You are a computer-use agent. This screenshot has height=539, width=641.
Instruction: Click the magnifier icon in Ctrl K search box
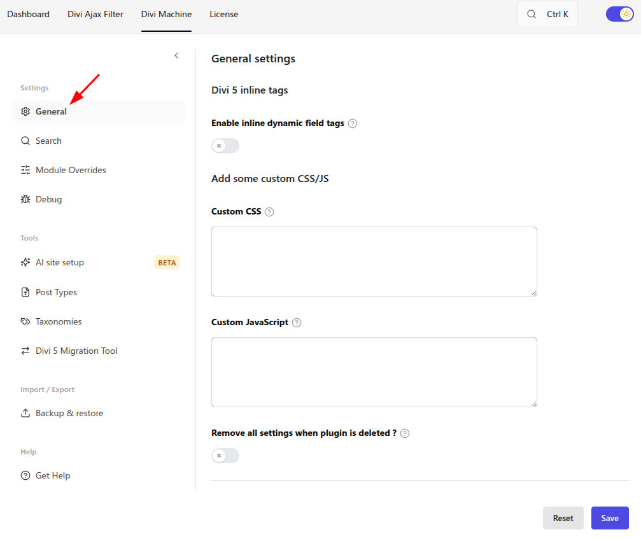coord(532,14)
